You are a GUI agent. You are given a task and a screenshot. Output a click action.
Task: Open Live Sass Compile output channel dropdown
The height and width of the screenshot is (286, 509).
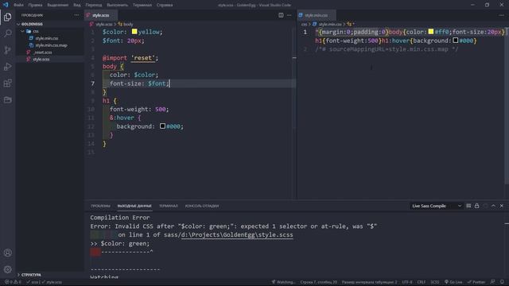(437, 206)
